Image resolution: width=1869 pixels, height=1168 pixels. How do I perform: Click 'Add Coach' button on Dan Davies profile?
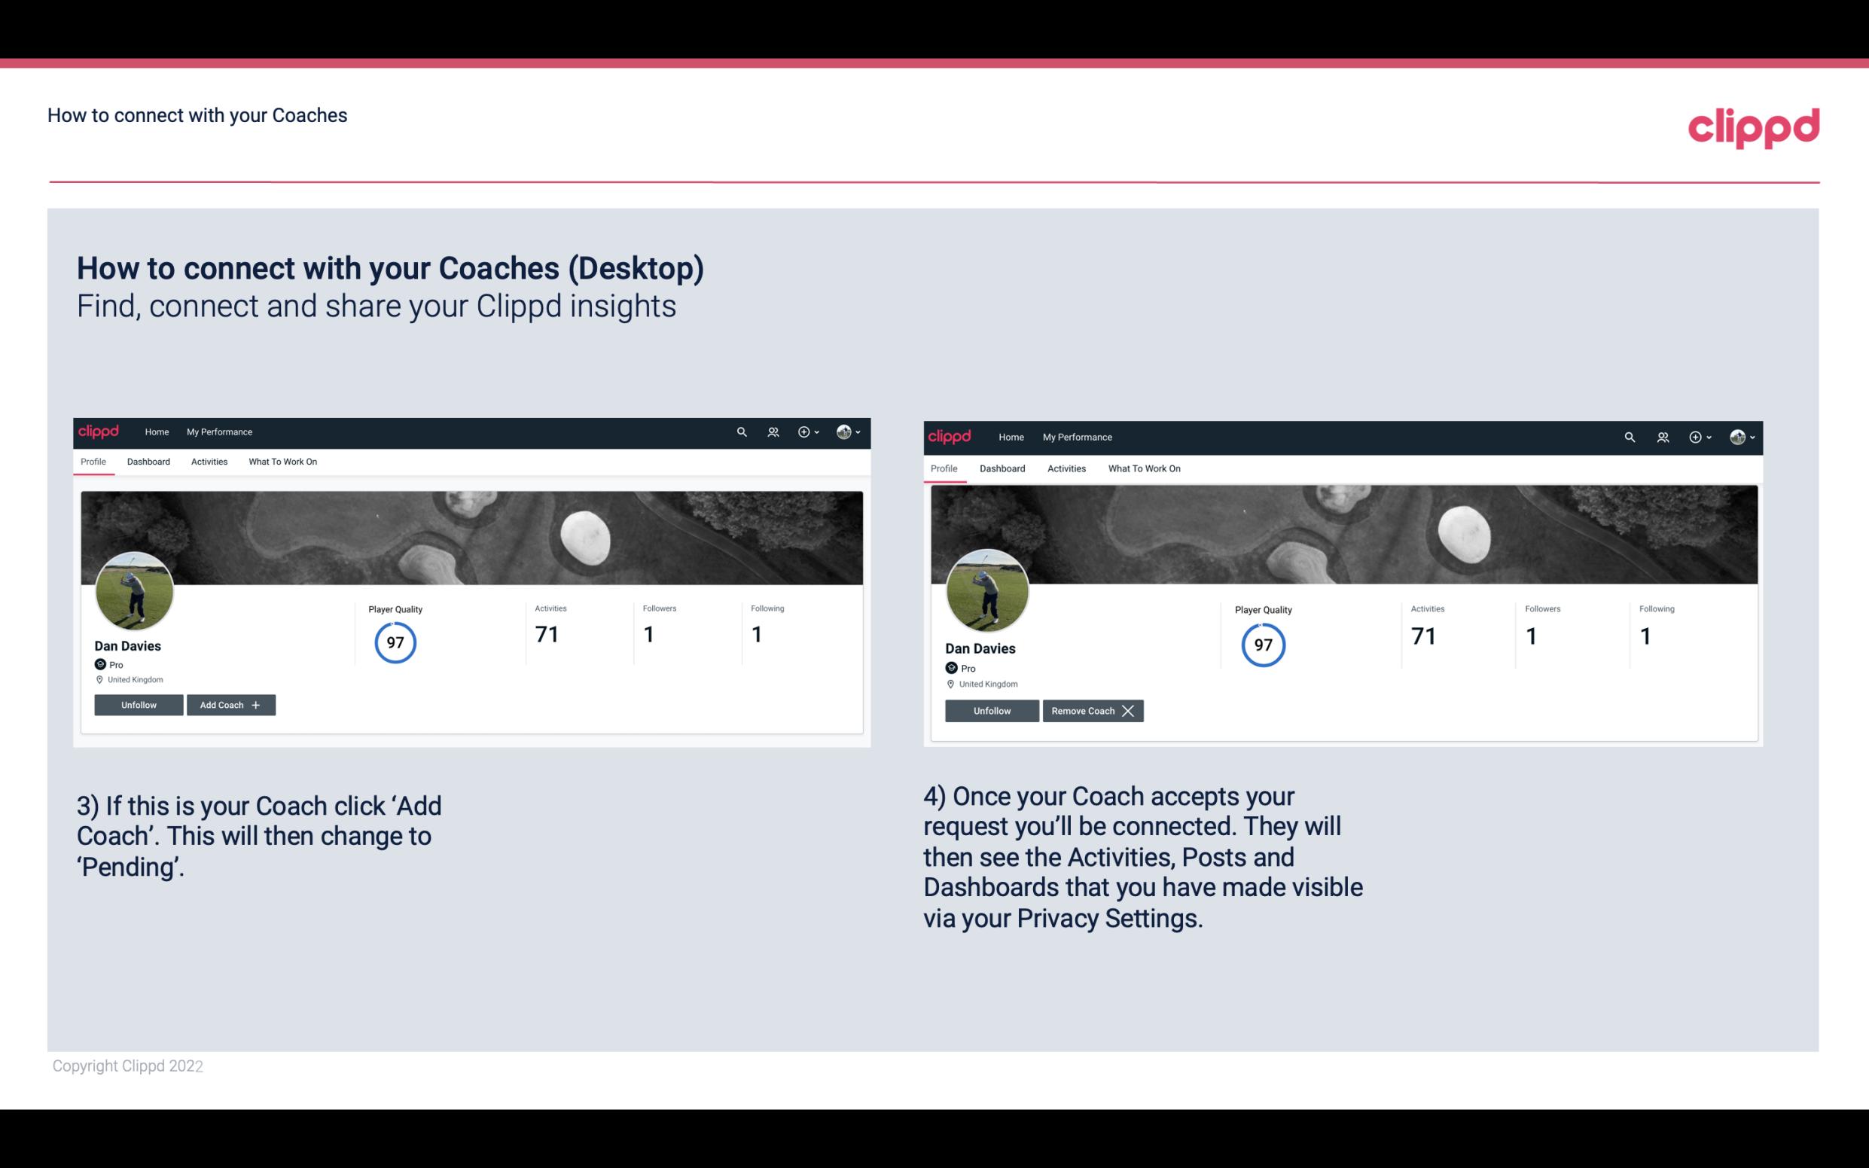pyautogui.click(x=230, y=704)
